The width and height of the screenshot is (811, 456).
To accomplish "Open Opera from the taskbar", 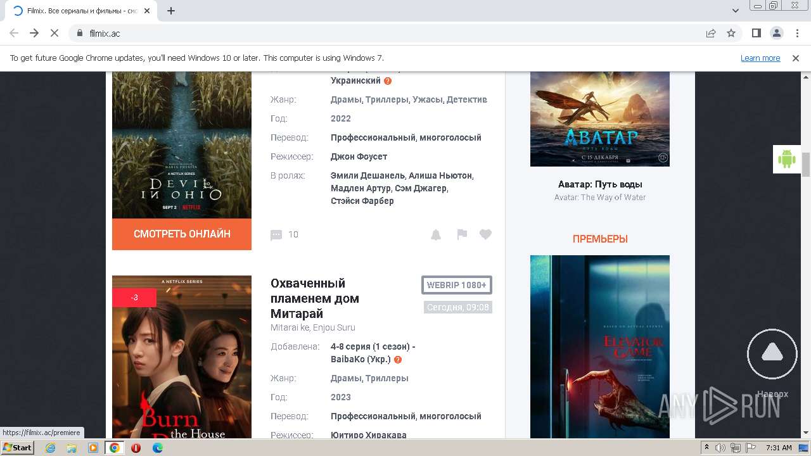I will [x=136, y=448].
